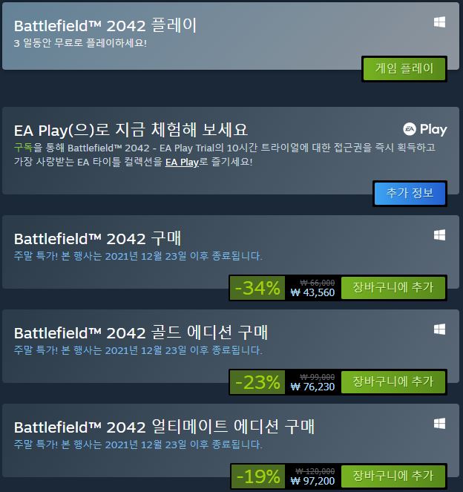
Task: Click Windows icon in Battlefield 2042 플레이 panel
Action: (x=439, y=22)
